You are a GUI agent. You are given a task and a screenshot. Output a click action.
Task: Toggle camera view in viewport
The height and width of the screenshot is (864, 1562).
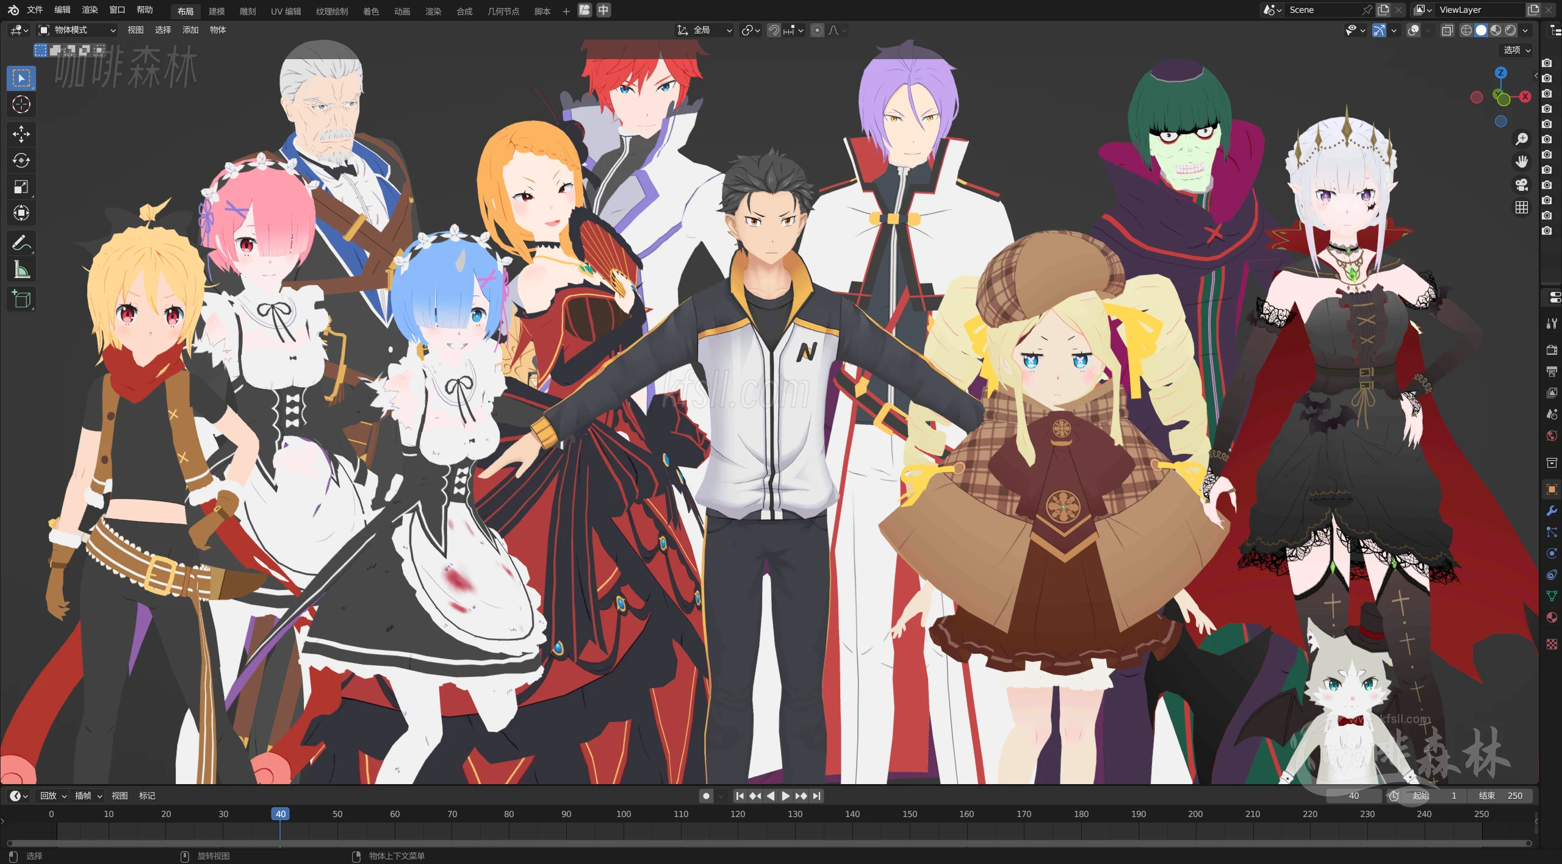pos(1522,185)
